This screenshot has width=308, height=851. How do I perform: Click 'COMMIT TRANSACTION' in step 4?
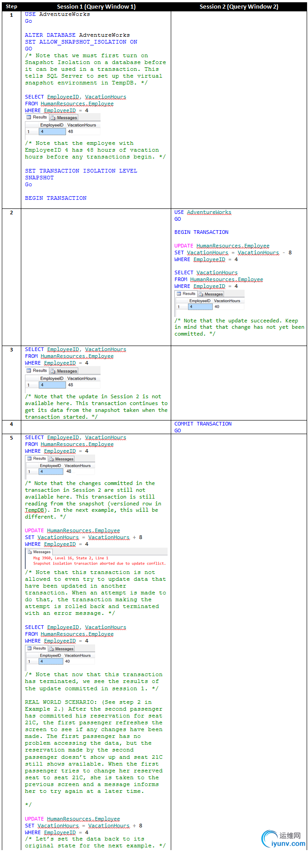[x=203, y=424]
